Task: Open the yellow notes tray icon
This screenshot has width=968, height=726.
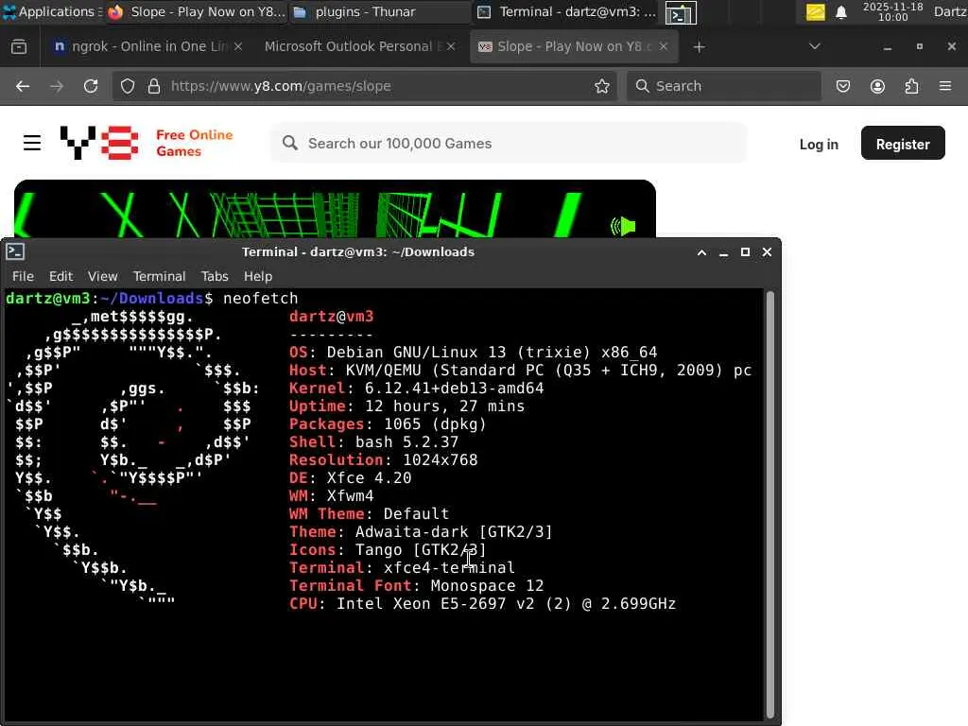Action: tap(815, 11)
